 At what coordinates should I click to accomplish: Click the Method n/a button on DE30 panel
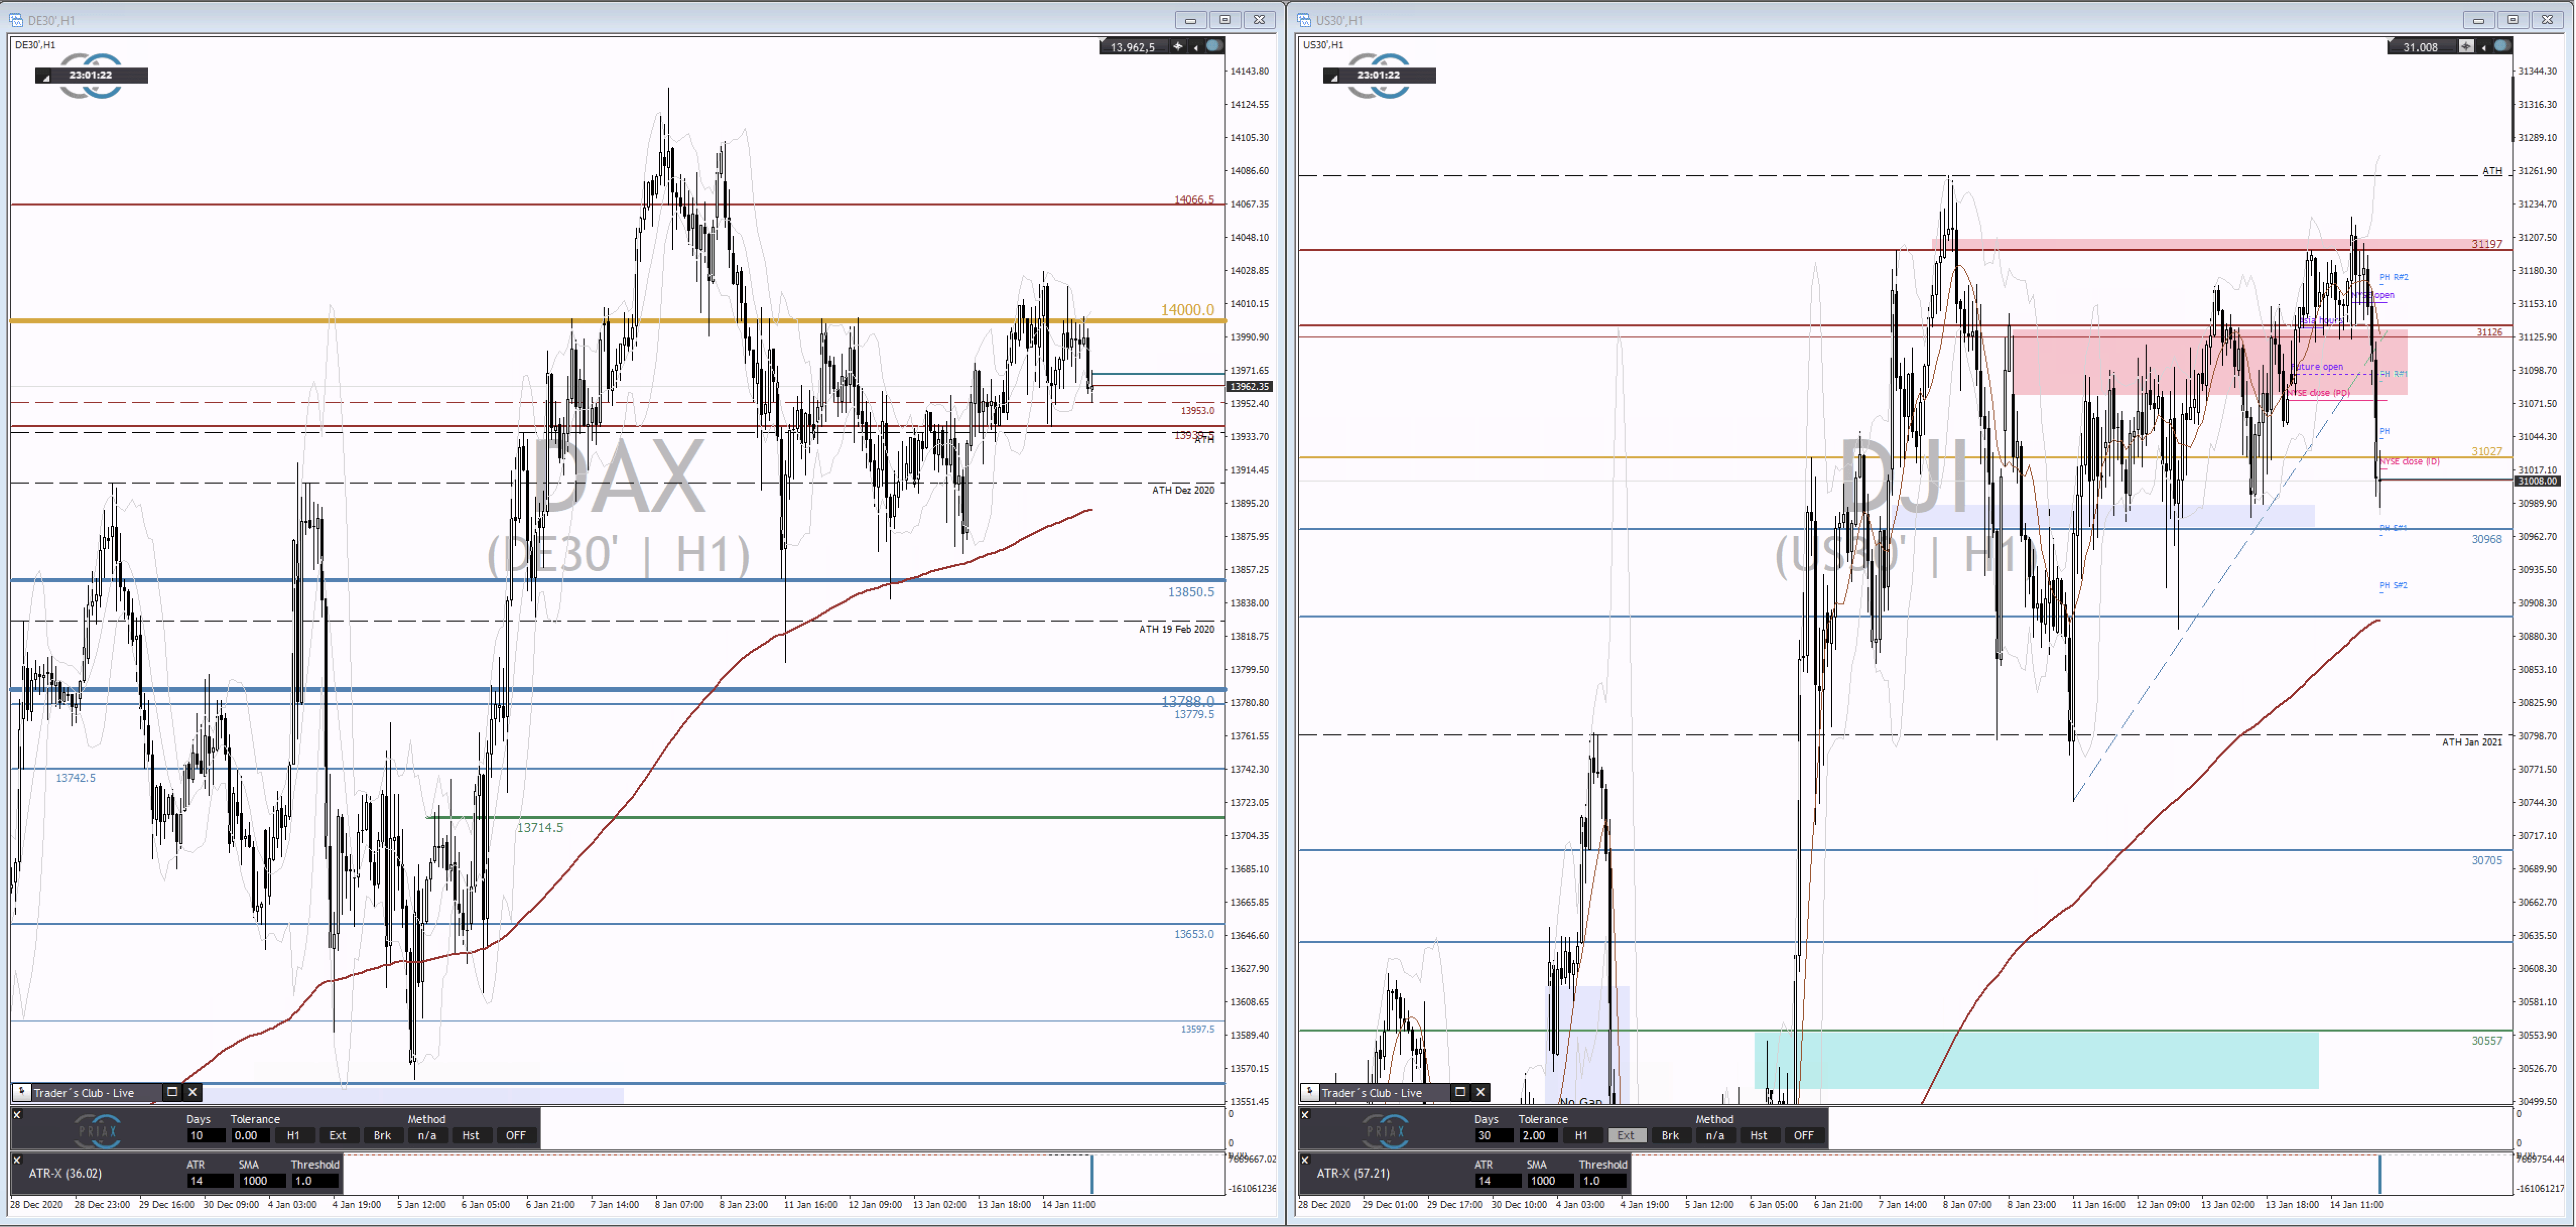427,1135
